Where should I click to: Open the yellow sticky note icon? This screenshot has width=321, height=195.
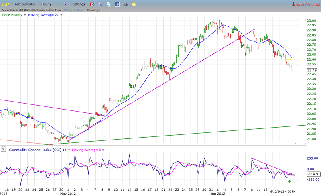[134, 4]
